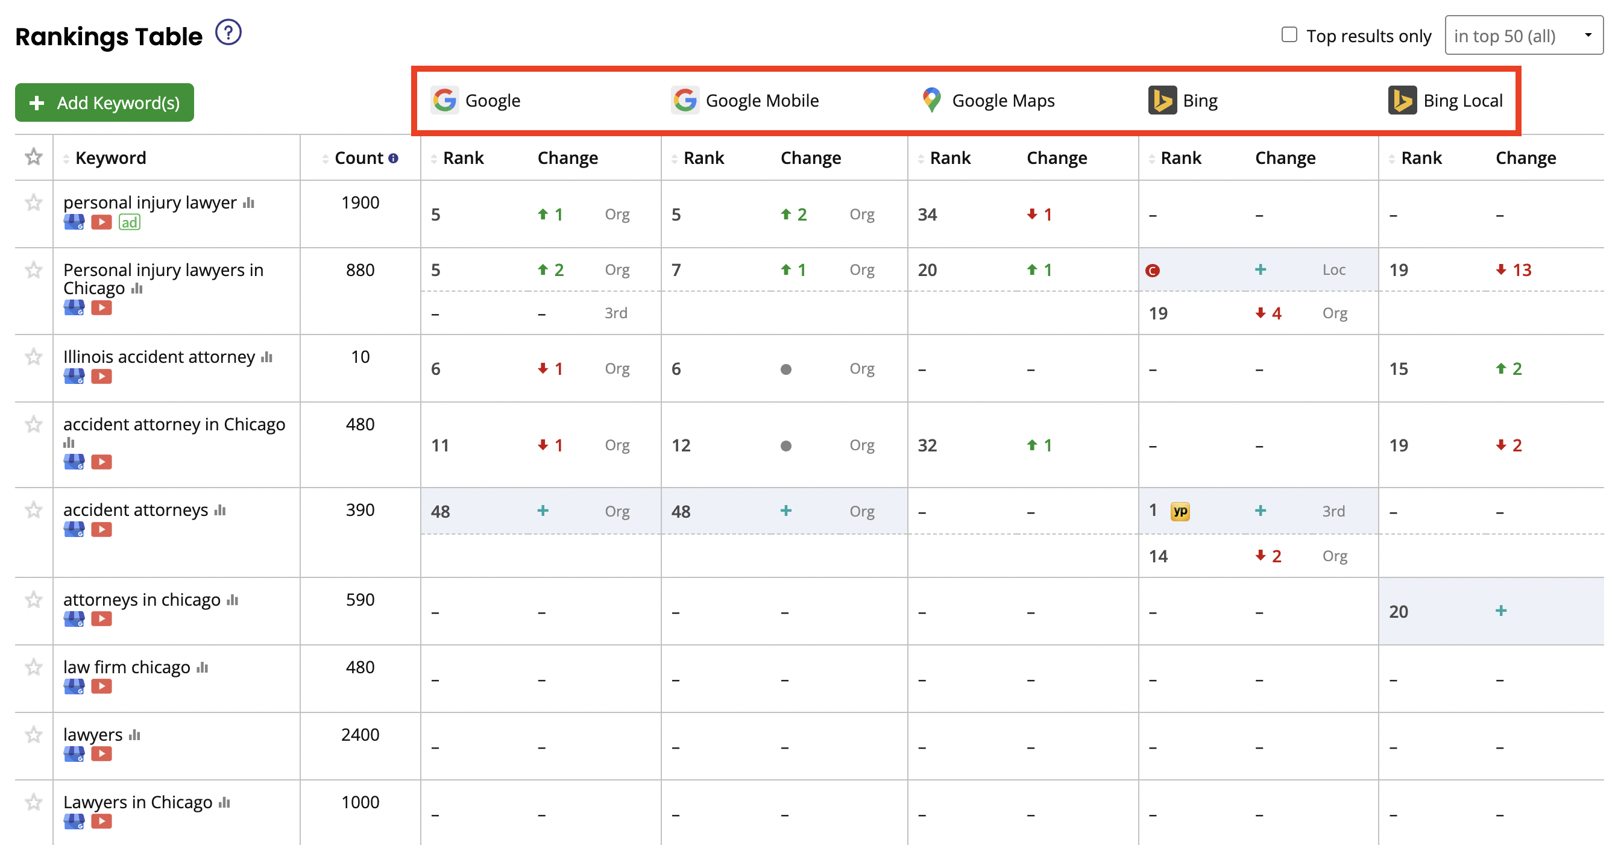Open chart icon for 'Illinois accident attorney'
This screenshot has width=1621, height=845.
click(x=267, y=357)
